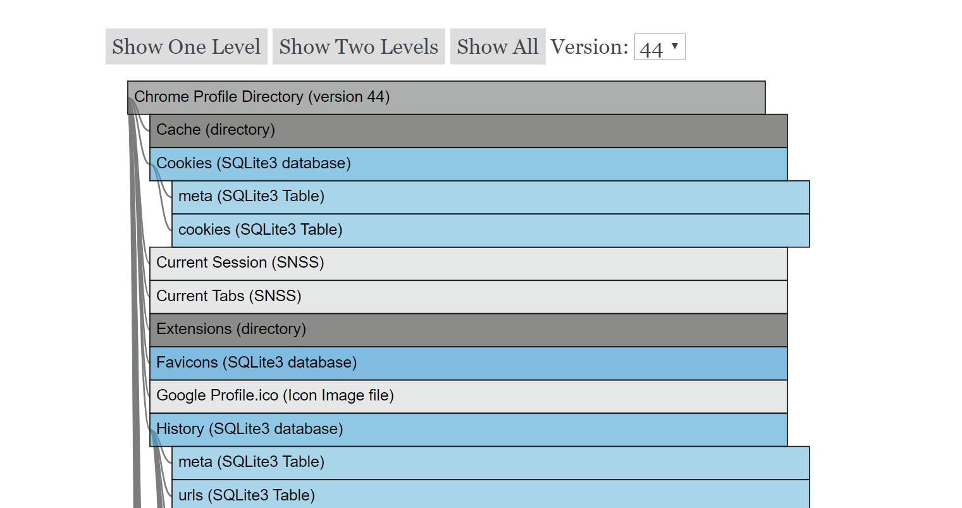Open the Version dropdown
Screen dimensions: 962x508
pos(659,47)
